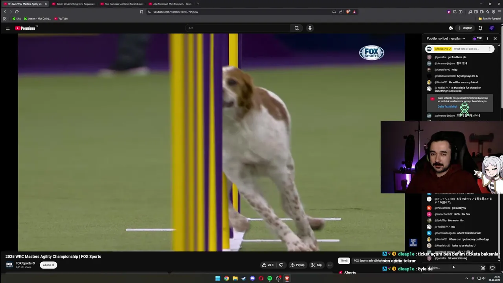Open File Explorer from the taskbar
503x283 pixels.
pyautogui.click(x=235, y=278)
